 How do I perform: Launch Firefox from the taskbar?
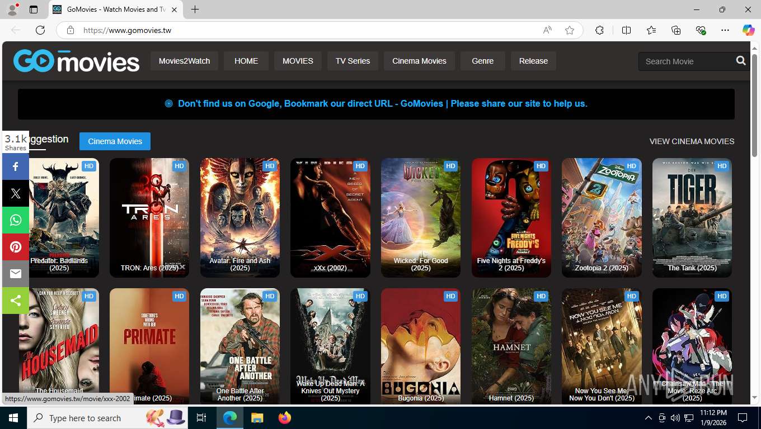pos(285,418)
